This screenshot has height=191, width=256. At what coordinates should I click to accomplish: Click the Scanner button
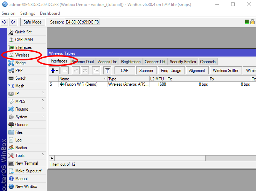pos(146,71)
